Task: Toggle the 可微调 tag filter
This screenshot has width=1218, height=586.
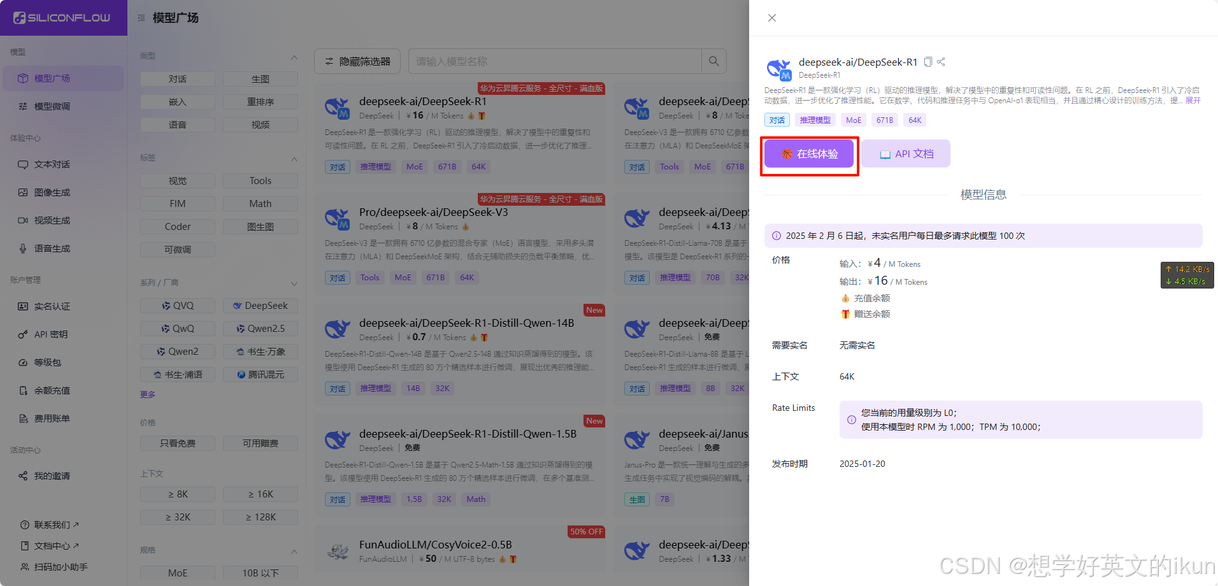Action: coord(178,250)
